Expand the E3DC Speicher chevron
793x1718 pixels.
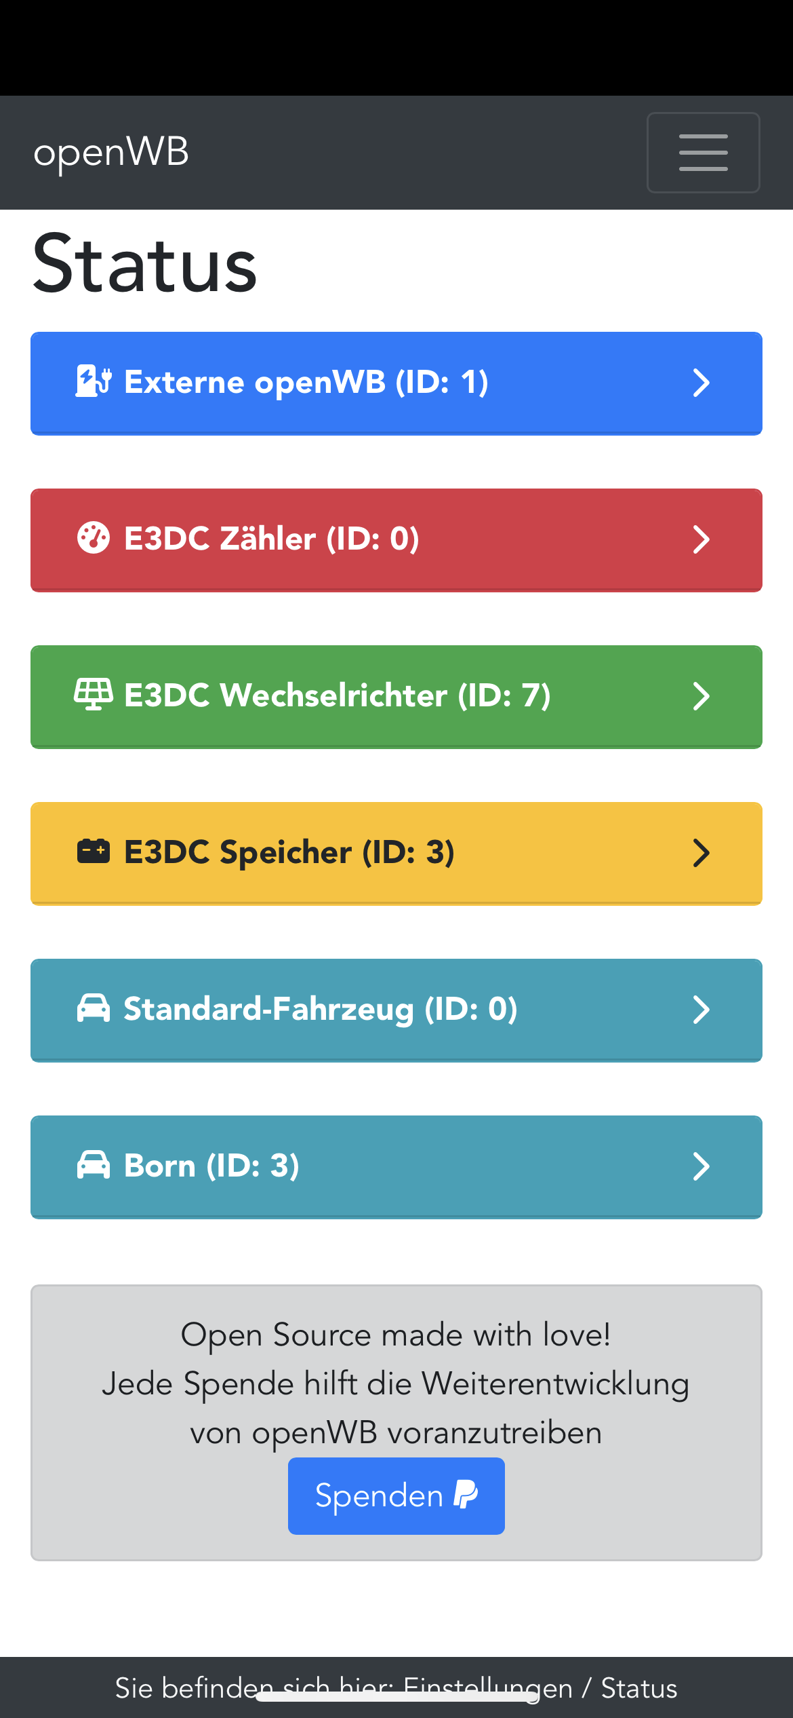(x=701, y=853)
